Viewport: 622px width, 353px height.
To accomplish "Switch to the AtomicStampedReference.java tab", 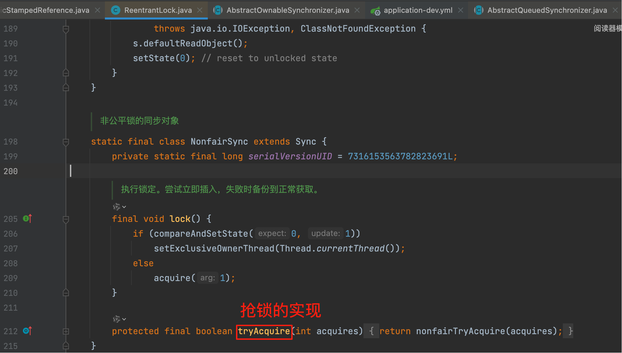I will [x=45, y=10].
